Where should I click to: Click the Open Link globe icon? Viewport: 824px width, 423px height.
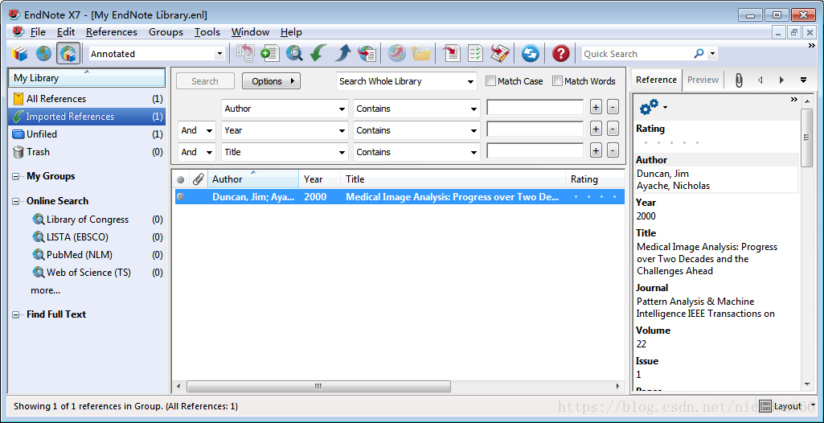pyautogui.click(x=397, y=54)
